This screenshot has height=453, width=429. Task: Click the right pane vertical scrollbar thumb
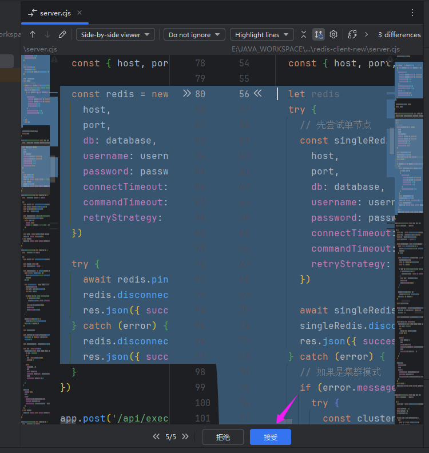pyautogui.click(x=392, y=141)
